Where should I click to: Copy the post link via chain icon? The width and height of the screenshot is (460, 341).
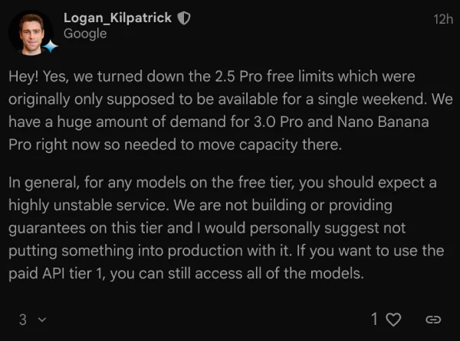(x=433, y=319)
